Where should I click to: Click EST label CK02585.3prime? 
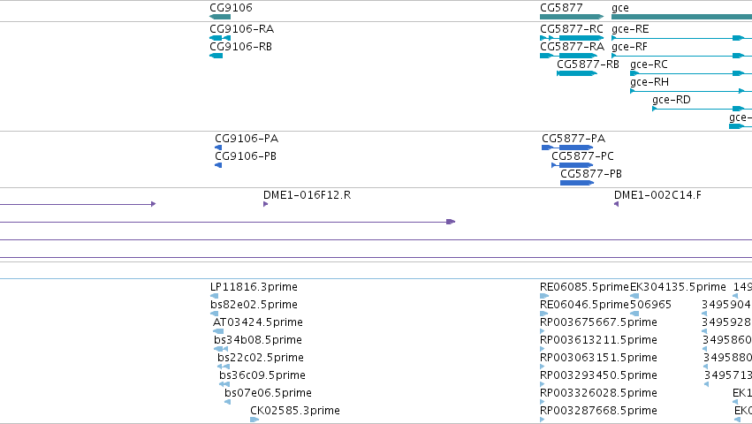295,411
